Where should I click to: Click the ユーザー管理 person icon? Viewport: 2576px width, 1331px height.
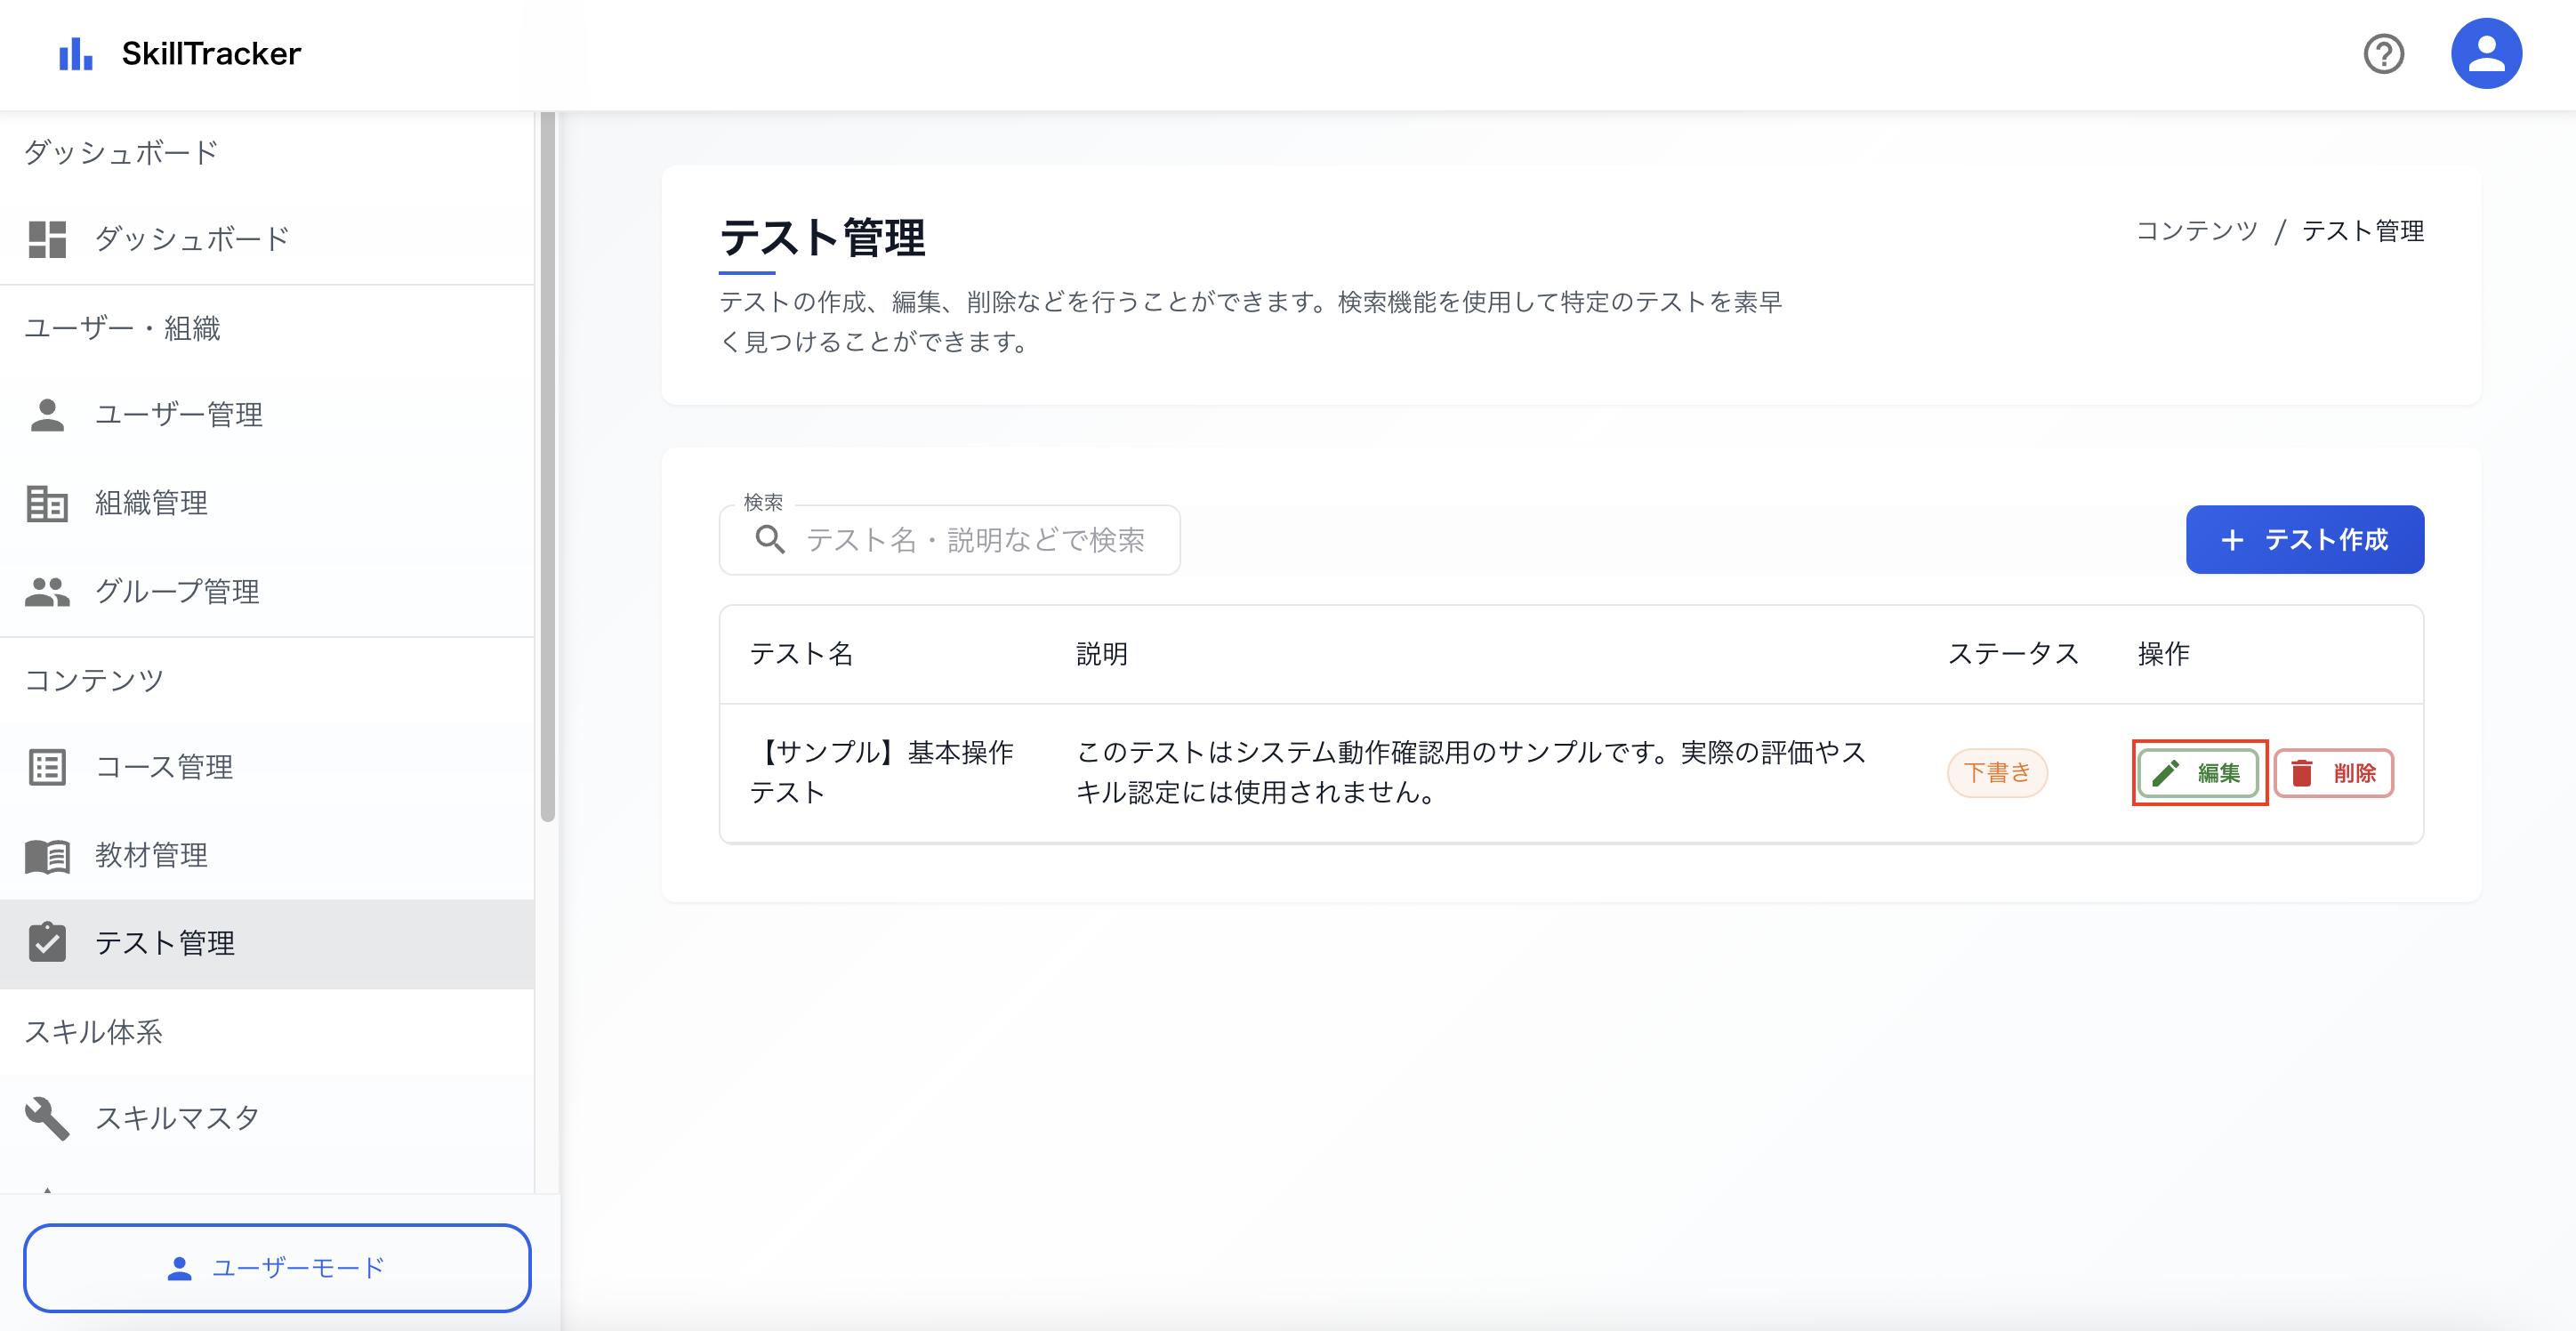click(x=46, y=414)
